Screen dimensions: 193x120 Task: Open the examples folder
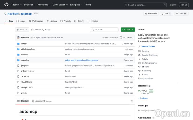pos(25,60)
